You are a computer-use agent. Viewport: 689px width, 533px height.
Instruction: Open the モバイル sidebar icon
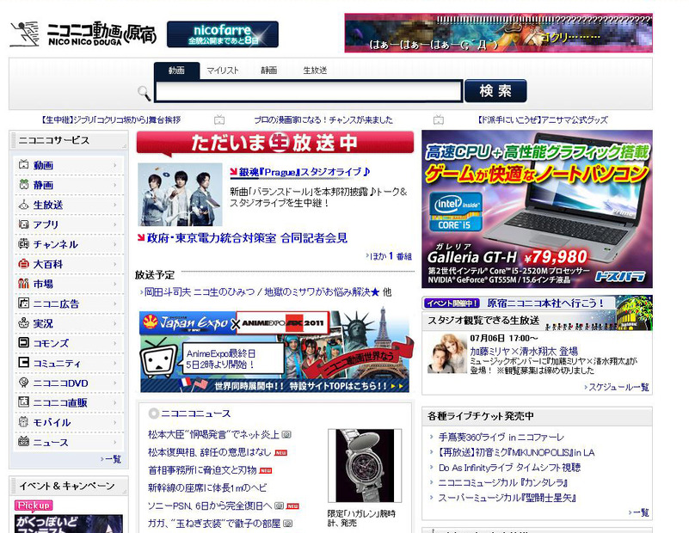24,422
